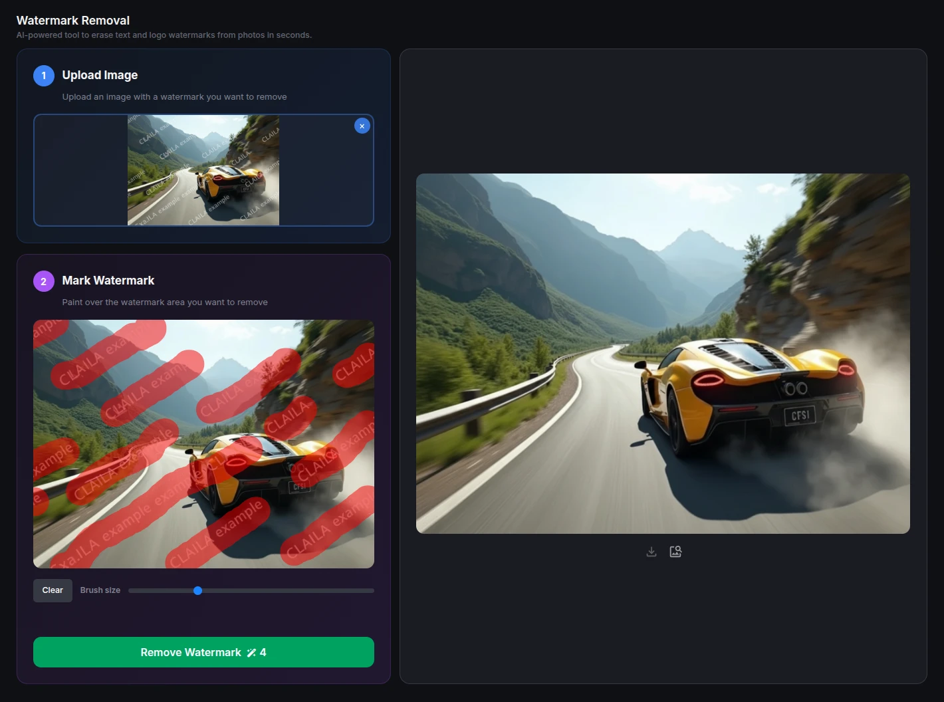Screen dimensions: 944x702
Task: Click the Watermark Removal page title
Action: (73, 21)
